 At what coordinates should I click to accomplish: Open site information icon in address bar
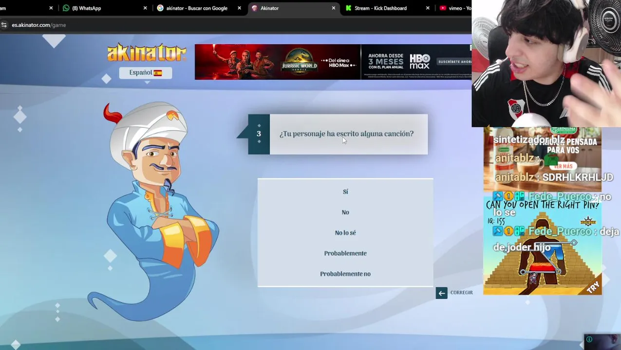tap(4, 25)
